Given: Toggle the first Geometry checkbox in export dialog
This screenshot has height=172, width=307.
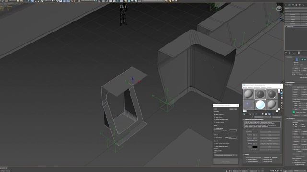Looking at the screenshot, I should pos(215,114).
